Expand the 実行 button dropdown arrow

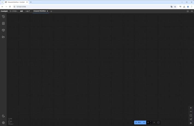(144, 122)
